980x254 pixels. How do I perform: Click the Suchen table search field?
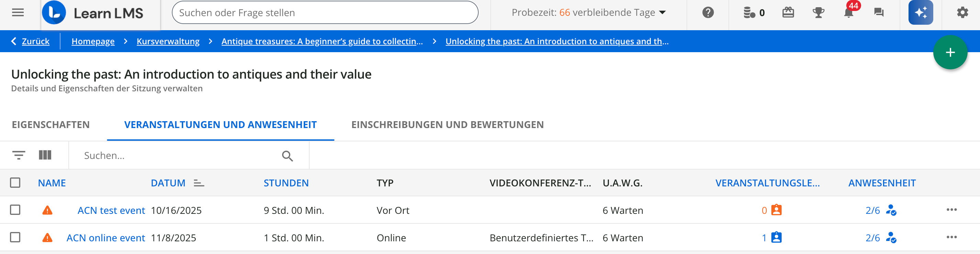click(x=179, y=155)
